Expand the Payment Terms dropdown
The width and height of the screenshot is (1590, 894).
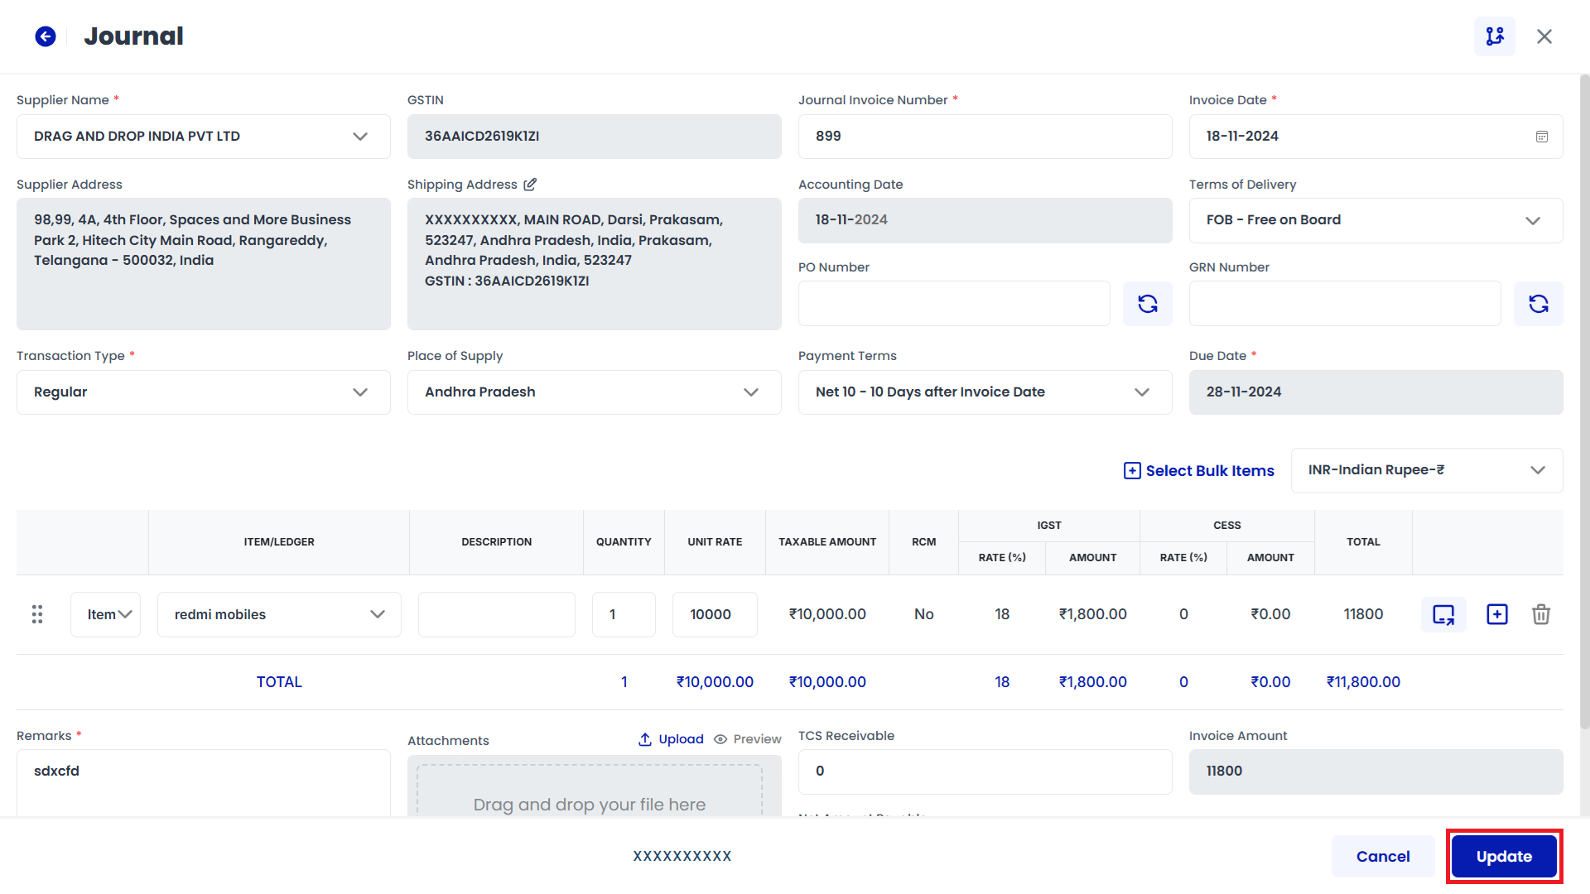pyautogui.click(x=1141, y=392)
